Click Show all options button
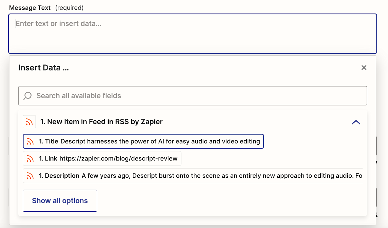 pyautogui.click(x=60, y=201)
